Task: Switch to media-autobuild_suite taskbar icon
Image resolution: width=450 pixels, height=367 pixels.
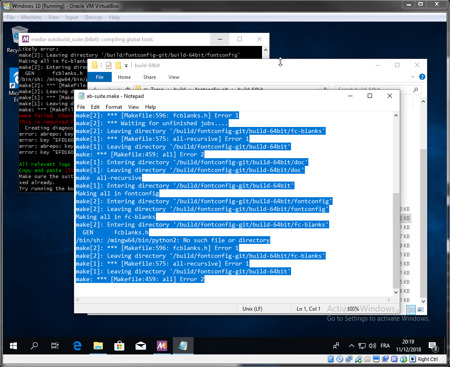Action: pyautogui.click(x=162, y=346)
